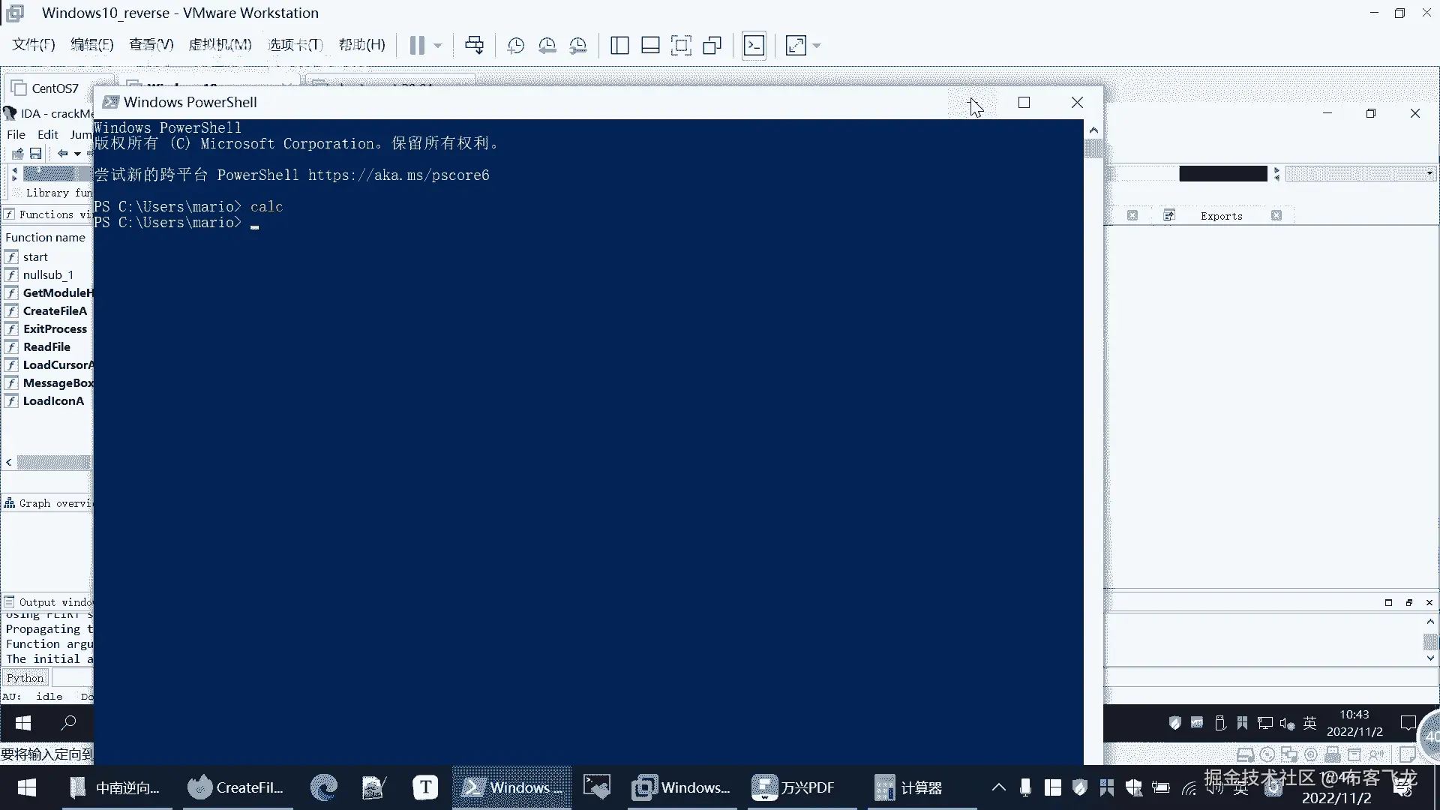Click revert to snapshot icon

[547, 46]
